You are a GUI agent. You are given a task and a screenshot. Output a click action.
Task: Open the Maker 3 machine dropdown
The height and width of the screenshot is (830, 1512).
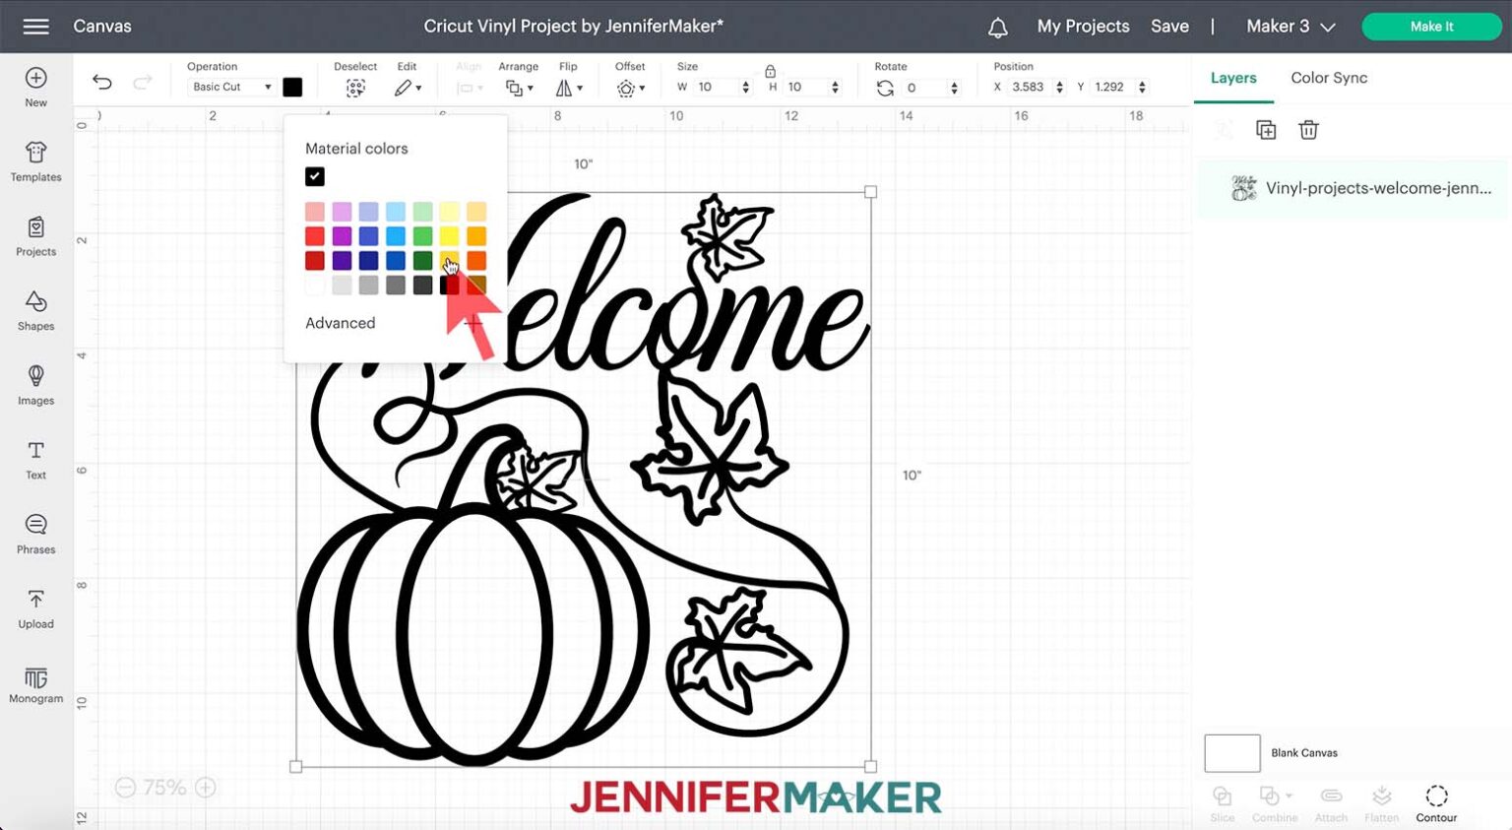pyautogui.click(x=1291, y=27)
